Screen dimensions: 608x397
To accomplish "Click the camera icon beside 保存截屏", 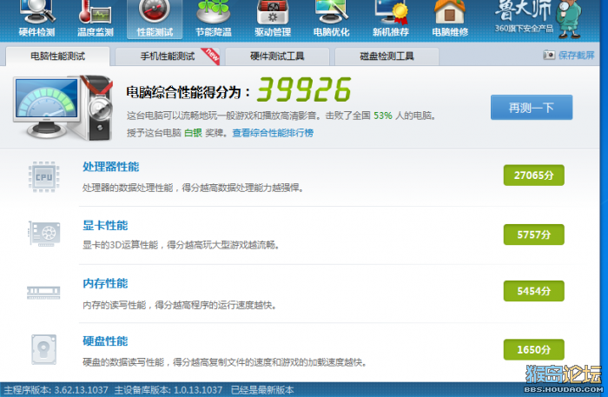I will [x=549, y=55].
